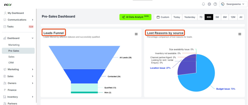Open Lost Reasons chart hamburger menu
Viewport: 248px width, 105px height.
coord(240,34)
